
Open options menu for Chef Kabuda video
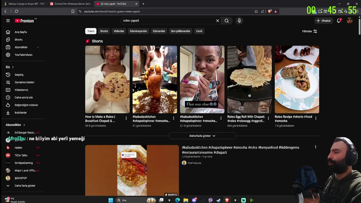316,147
